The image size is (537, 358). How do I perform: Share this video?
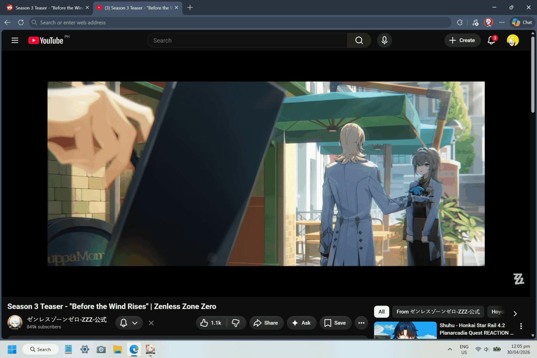point(266,323)
